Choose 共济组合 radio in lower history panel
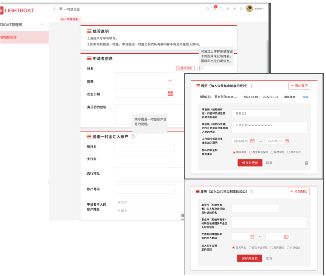The image size is (326, 276). pyautogui.click(x=289, y=248)
